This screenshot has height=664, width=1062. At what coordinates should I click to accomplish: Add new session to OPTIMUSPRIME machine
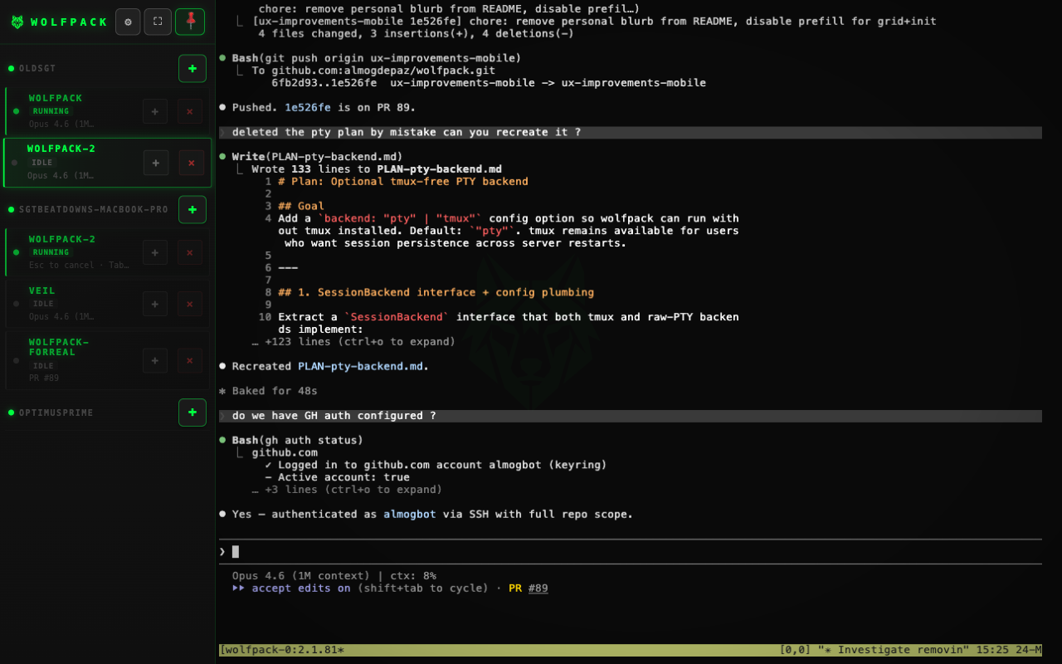pos(192,413)
